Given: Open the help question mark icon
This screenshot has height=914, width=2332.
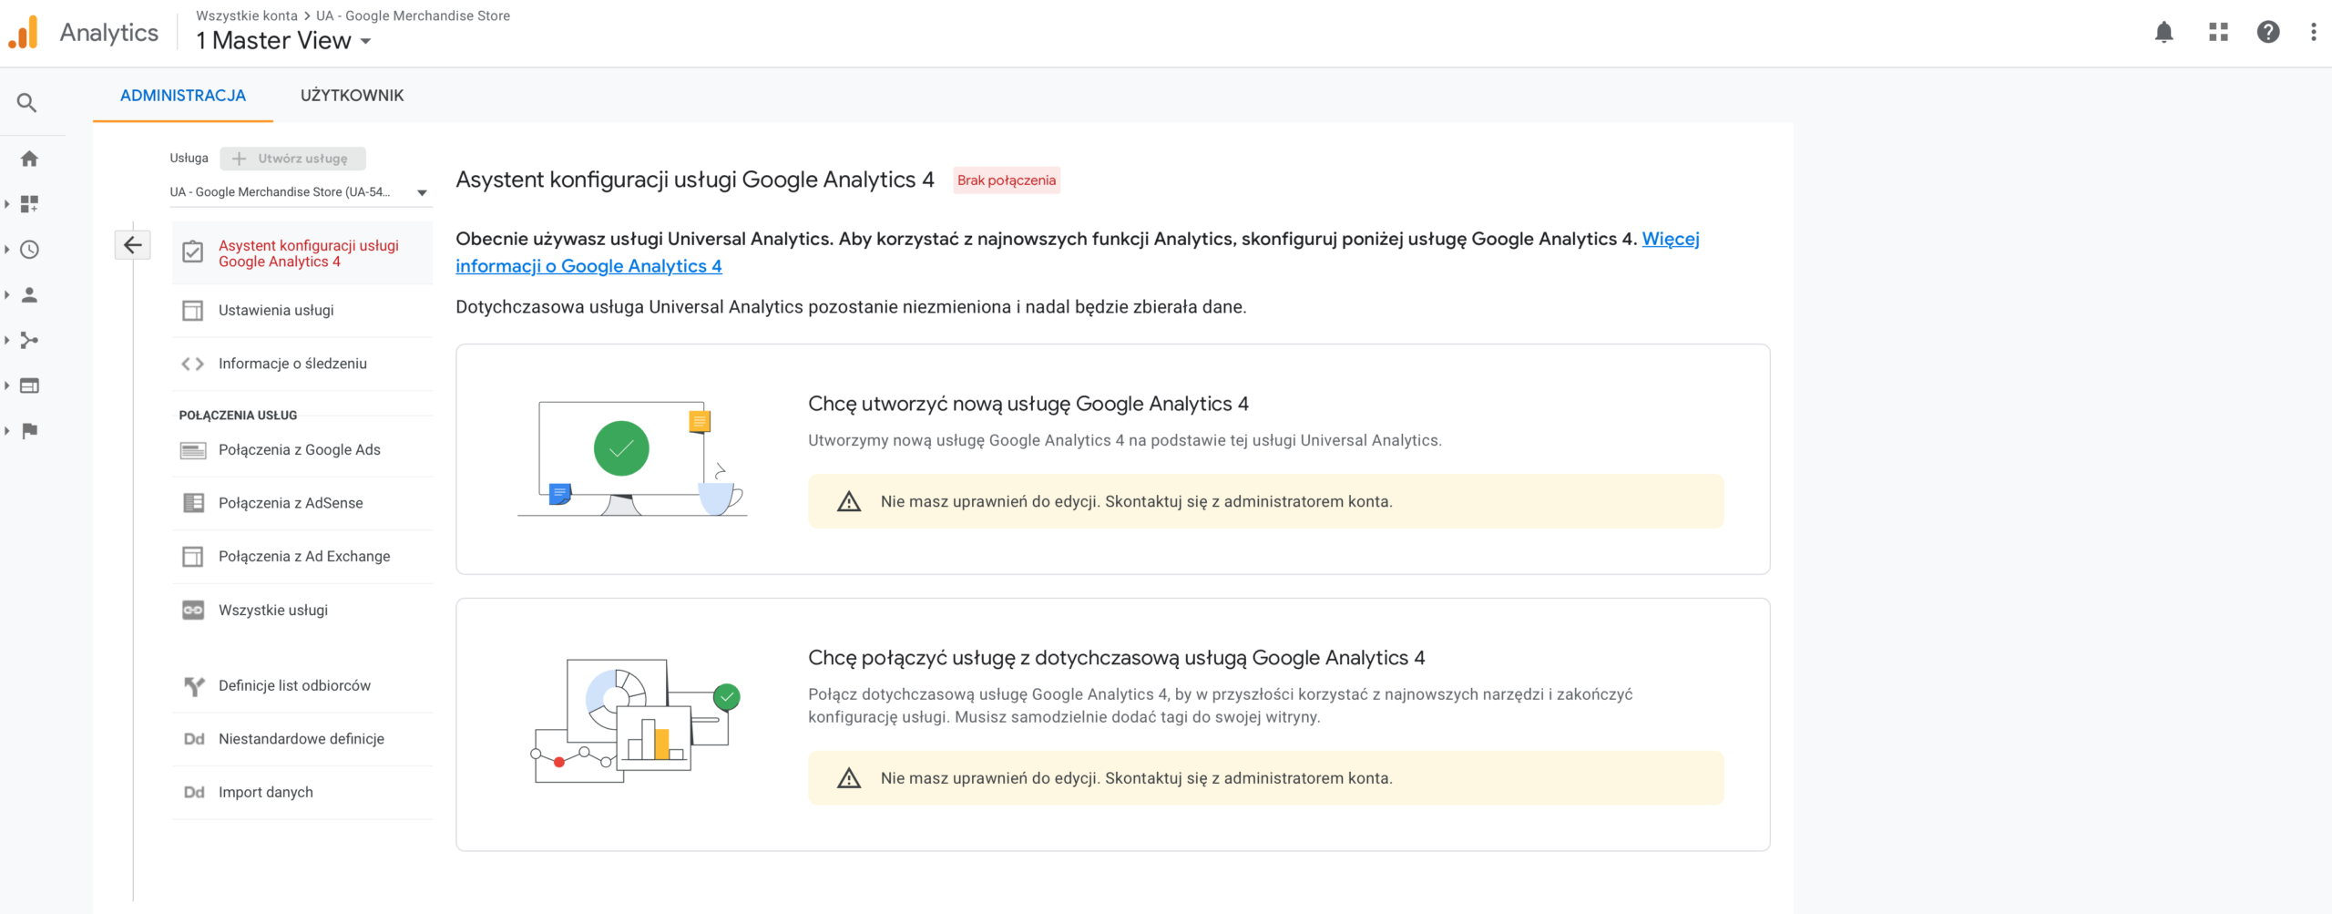Looking at the screenshot, I should 2267,33.
